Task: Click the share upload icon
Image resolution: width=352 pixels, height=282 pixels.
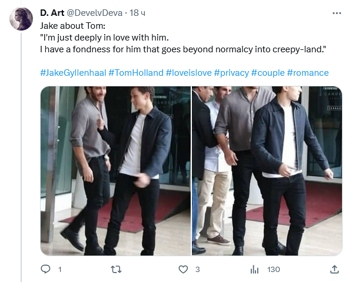Action: [x=334, y=269]
